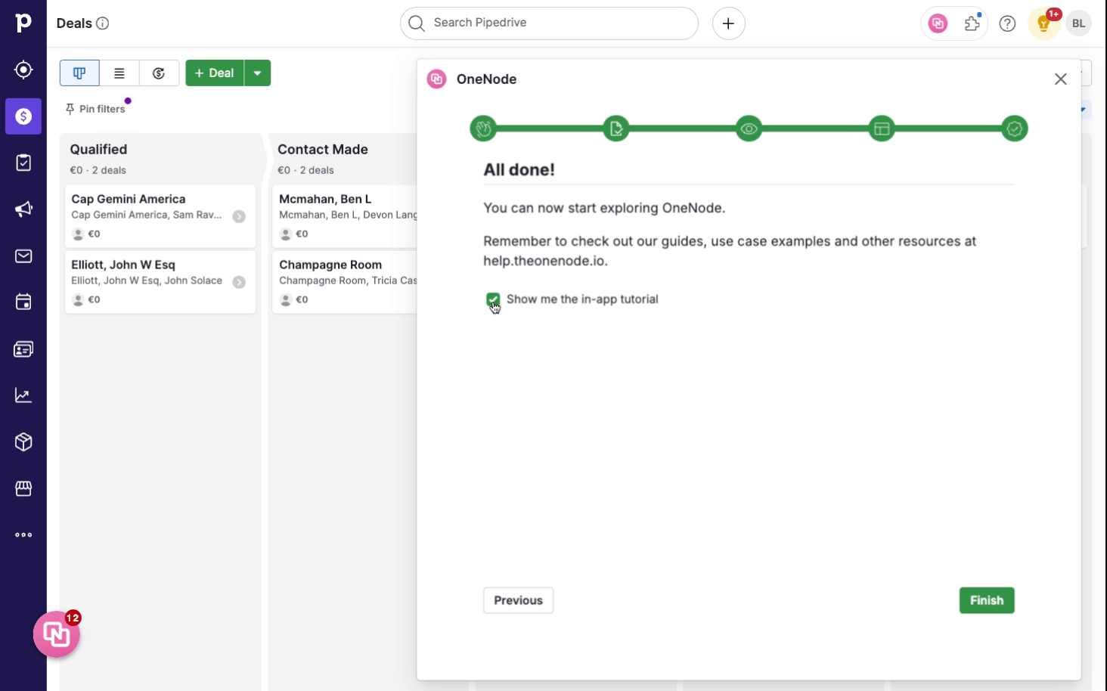Open Deals dollar icon in sidebar
This screenshot has height=691, width=1107.
pos(23,116)
